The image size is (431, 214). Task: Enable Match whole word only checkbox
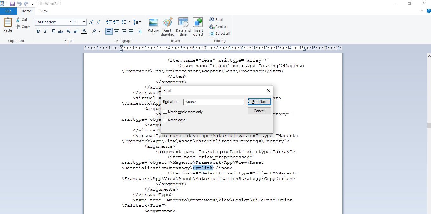tap(165, 112)
